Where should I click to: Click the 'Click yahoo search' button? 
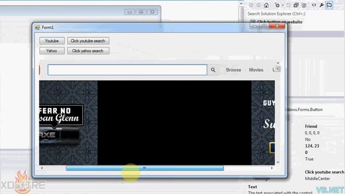point(88,51)
